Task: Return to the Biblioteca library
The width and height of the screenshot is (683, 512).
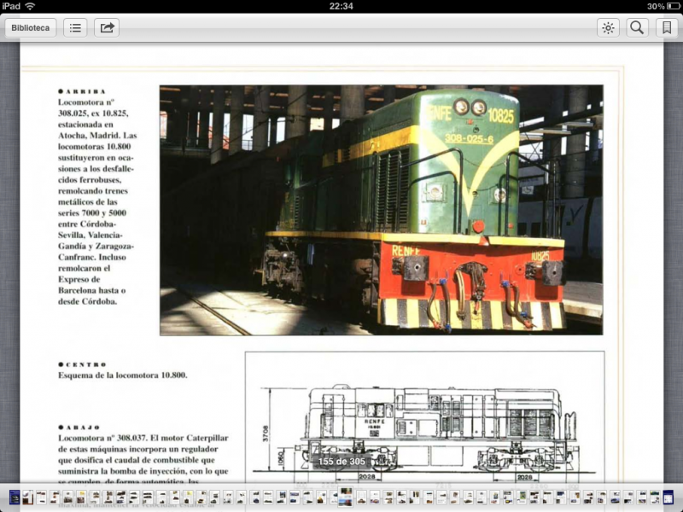Action: pos(31,28)
